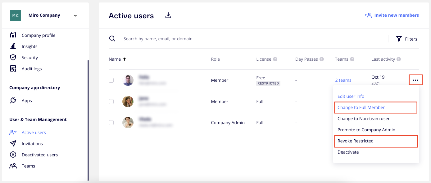This screenshot has height=183, width=431.
Task: Expand the Miro Company dropdown
Action: coord(75,15)
